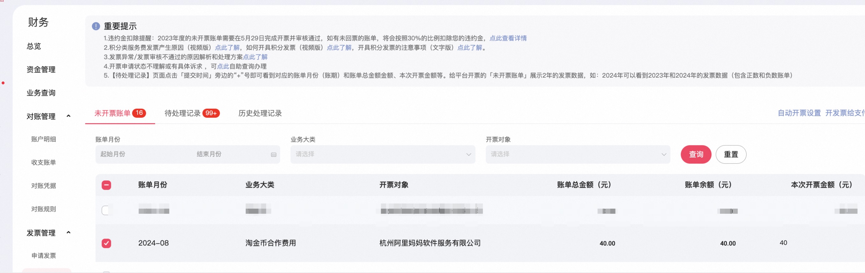
Task: Click 点此了解 link for 发票异常 reasons
Action: [255, 57]
